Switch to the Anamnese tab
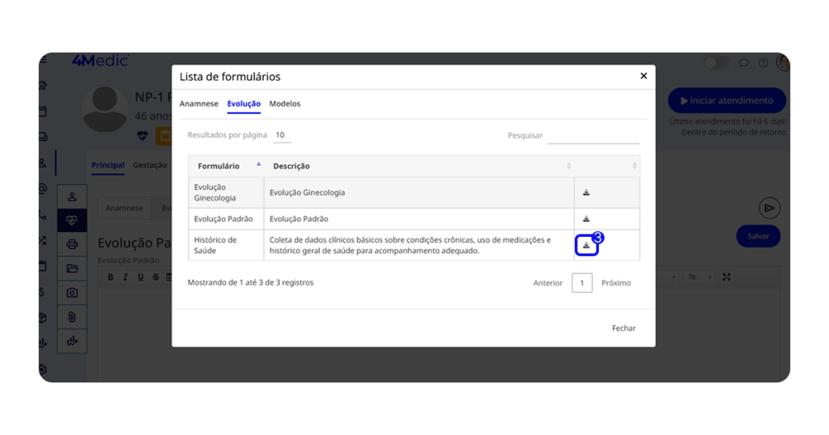 point(198,103)
